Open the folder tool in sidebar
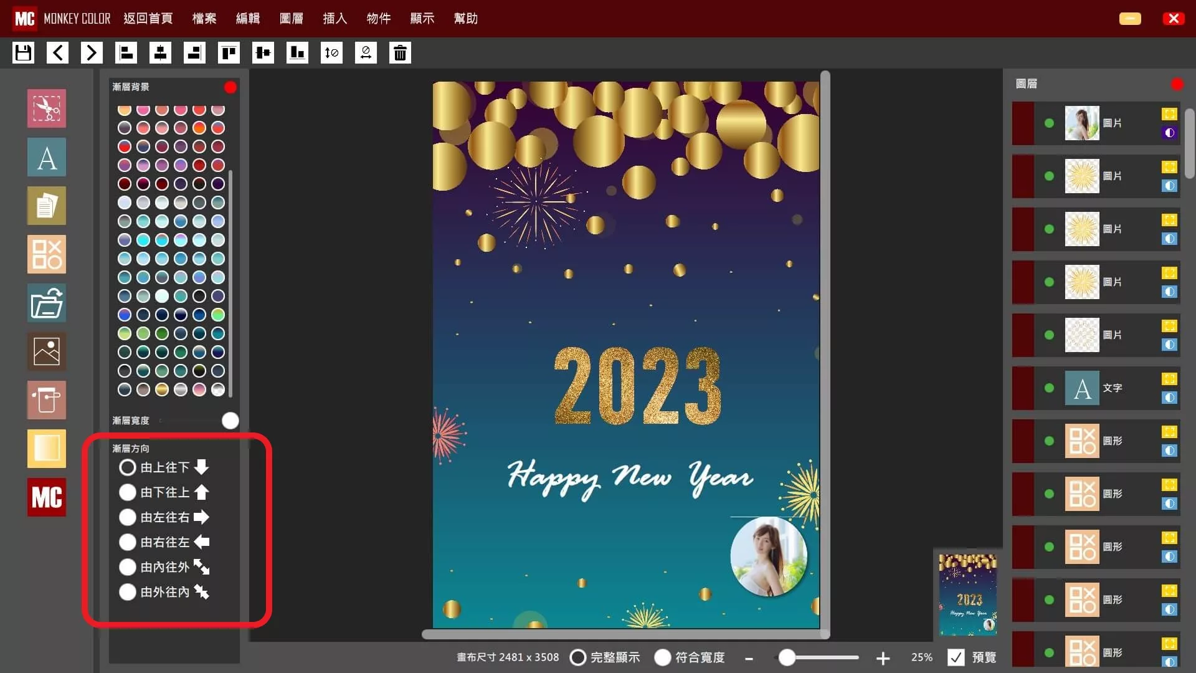Image resolution: width=1196 pixels, height=673 pixels. [47, 303]
